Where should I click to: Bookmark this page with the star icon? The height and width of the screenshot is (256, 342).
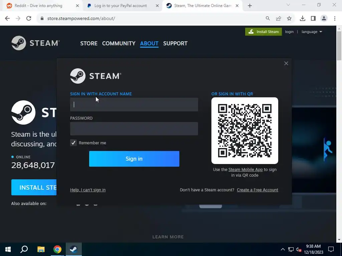click(289, 19)
